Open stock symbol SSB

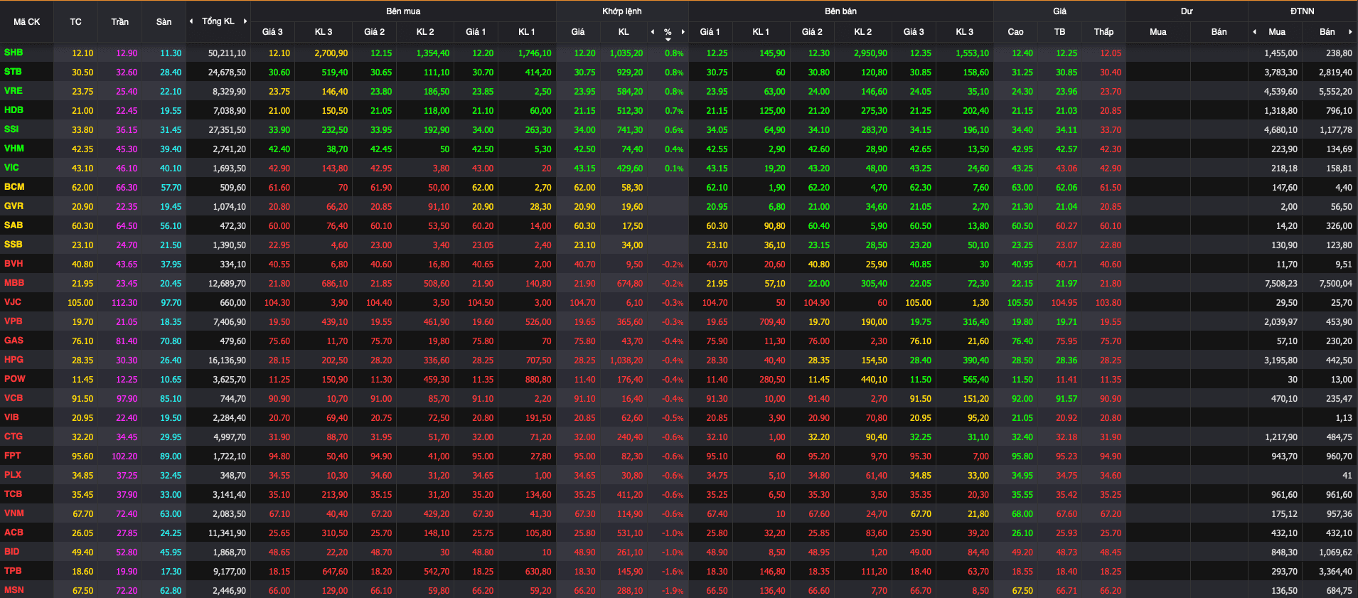click(x=14, y=245)
